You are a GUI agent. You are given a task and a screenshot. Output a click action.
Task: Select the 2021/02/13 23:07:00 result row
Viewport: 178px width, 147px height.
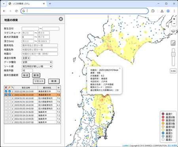pyautogui.click(x=32, y=122)
